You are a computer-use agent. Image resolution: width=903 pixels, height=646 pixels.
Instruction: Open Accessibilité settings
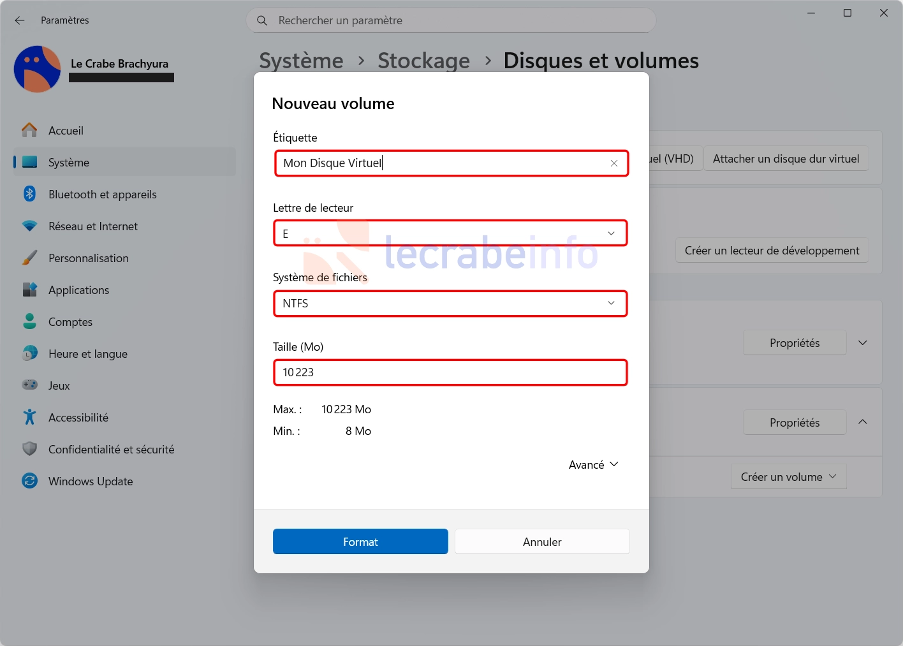click(x=125, y=417)
